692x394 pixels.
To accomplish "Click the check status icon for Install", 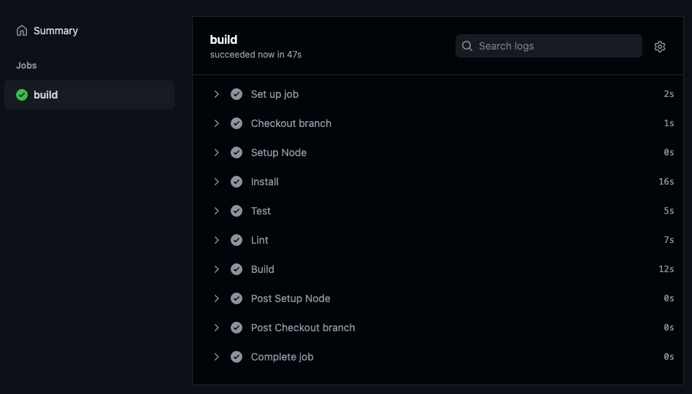I will [237, 182].
